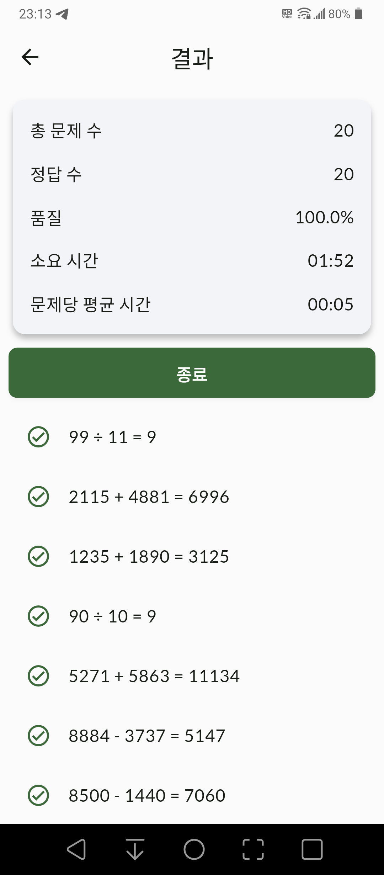Tap the screenshot capture frame icon

coord(253,849)
